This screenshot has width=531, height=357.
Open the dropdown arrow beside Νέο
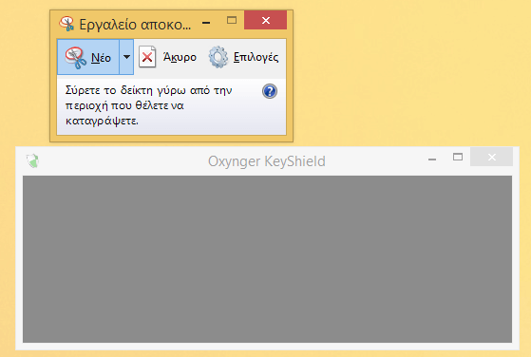click(x=126, y=57)
